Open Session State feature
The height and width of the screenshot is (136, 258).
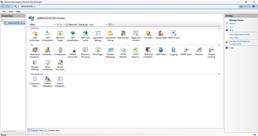click(161, 35)
